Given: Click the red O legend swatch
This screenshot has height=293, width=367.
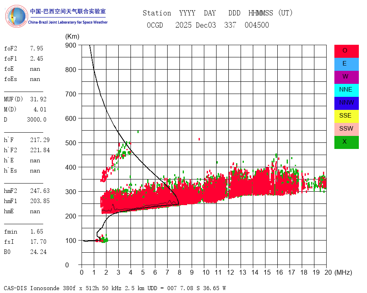Looking at the screenshot, I should [346, 51].
